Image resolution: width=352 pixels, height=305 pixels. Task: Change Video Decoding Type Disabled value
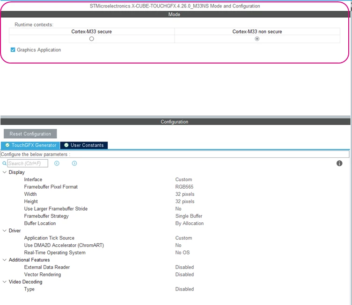pos(184,289)
